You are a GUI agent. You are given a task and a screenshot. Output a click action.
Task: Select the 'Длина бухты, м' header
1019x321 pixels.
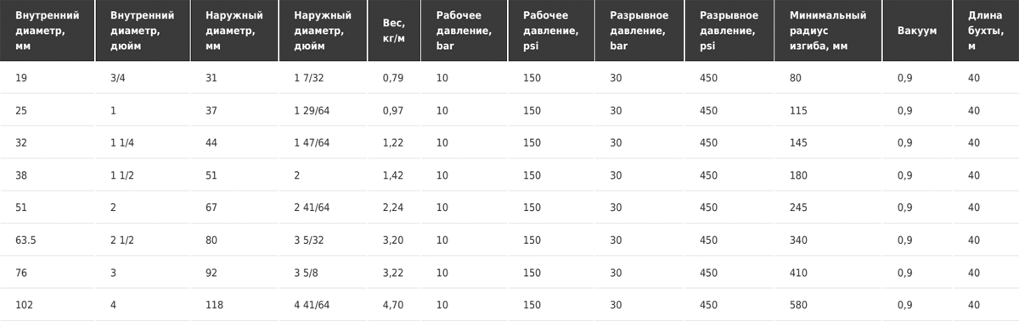(x=986, y=31)
